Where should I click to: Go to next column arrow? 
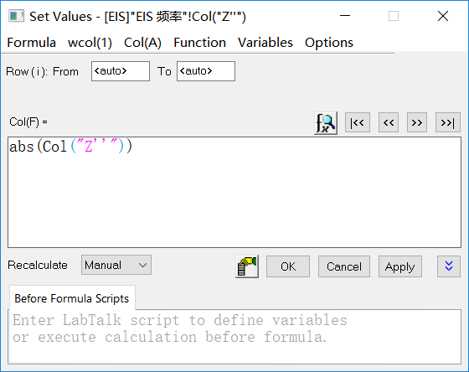point(417,122)
